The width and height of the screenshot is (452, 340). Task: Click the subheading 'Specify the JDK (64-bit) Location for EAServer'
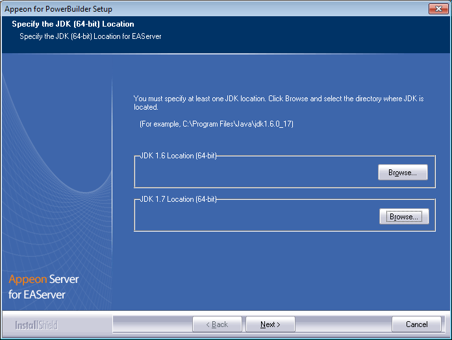[x=90, y=36]
